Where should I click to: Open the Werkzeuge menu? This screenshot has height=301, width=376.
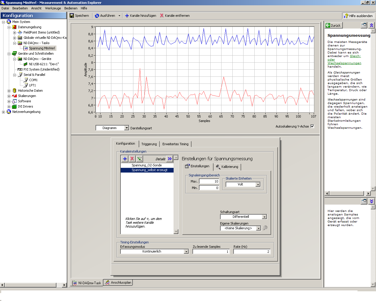pyautogui.click(x=53, y=8)
